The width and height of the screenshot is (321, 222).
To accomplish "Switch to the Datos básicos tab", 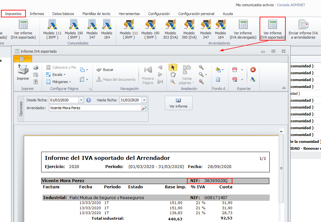I will [x=63, y=14].
